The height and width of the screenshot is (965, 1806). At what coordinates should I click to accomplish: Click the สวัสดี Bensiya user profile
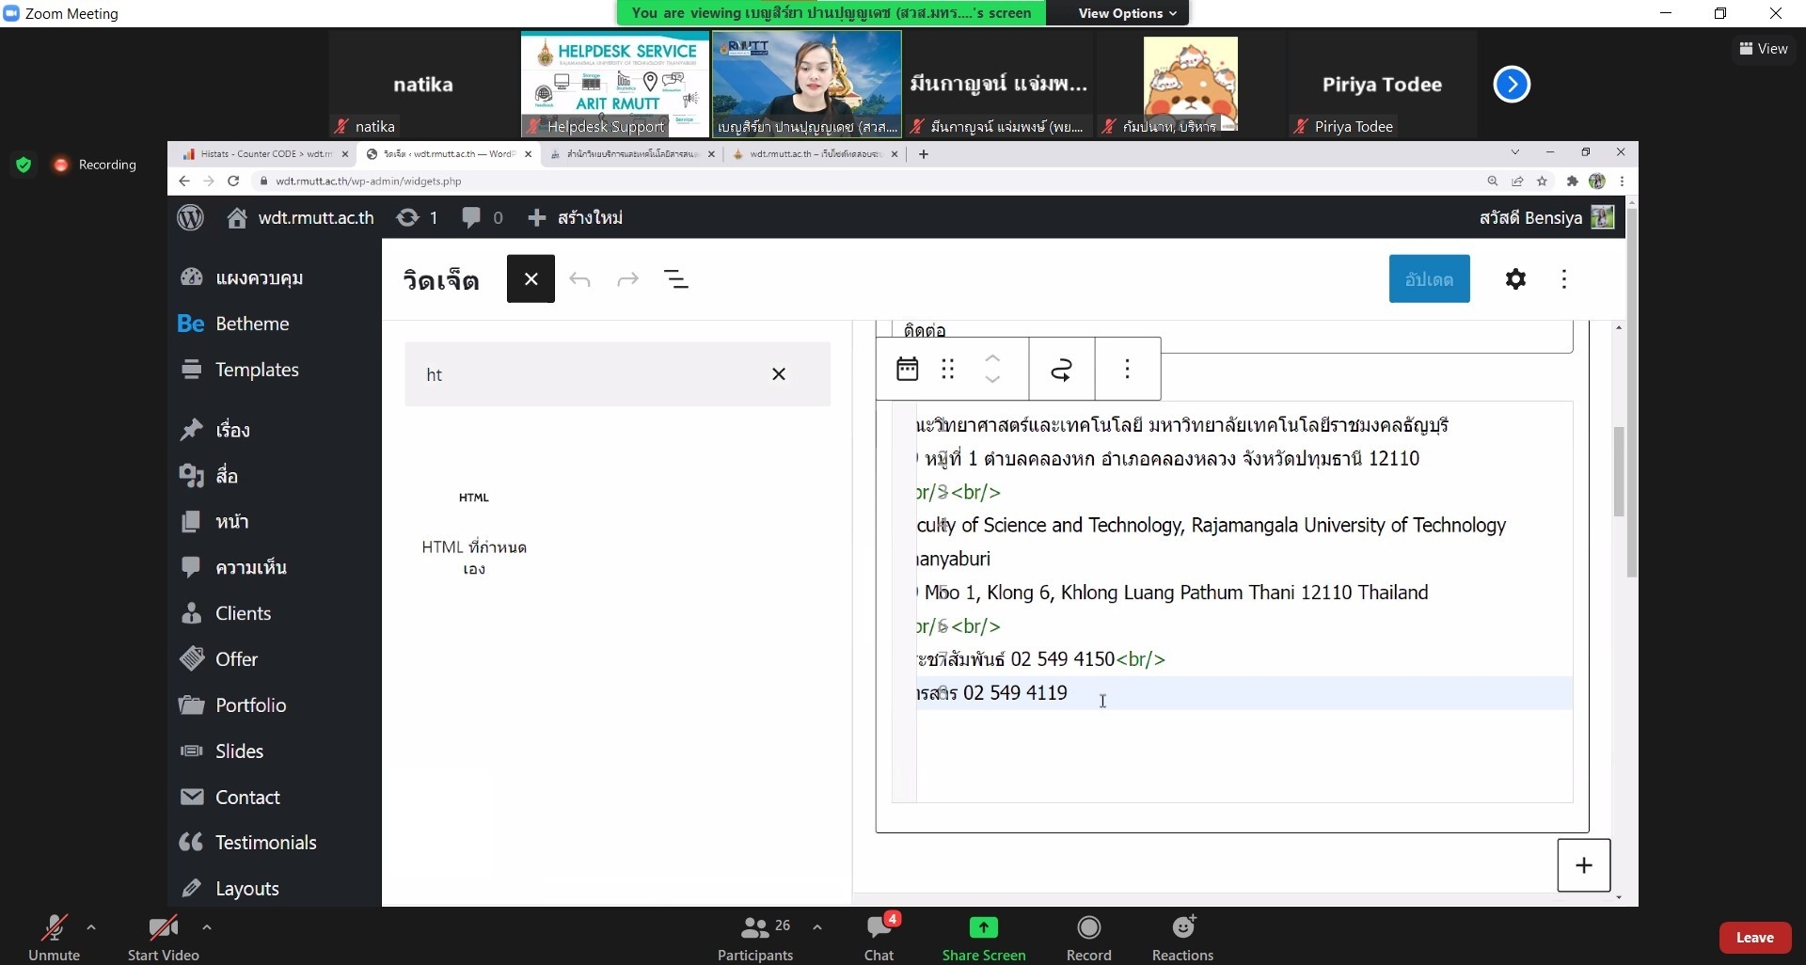click(1546, 217)
